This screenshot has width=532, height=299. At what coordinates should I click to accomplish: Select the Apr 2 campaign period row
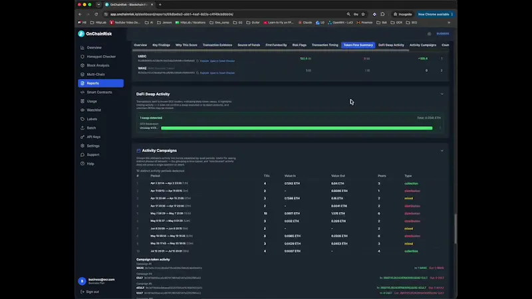[x=291, y=183]
